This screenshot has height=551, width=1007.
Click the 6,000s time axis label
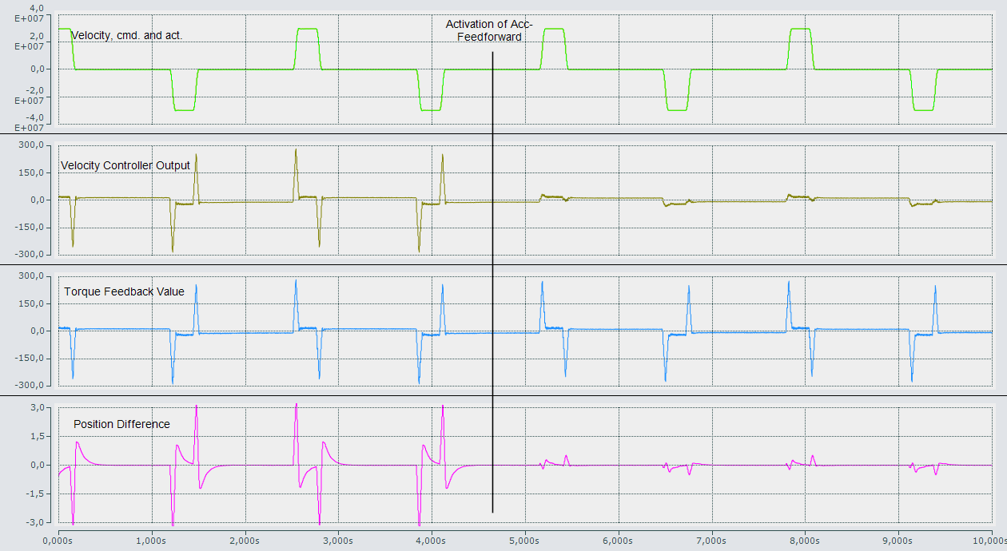[619, 541]
